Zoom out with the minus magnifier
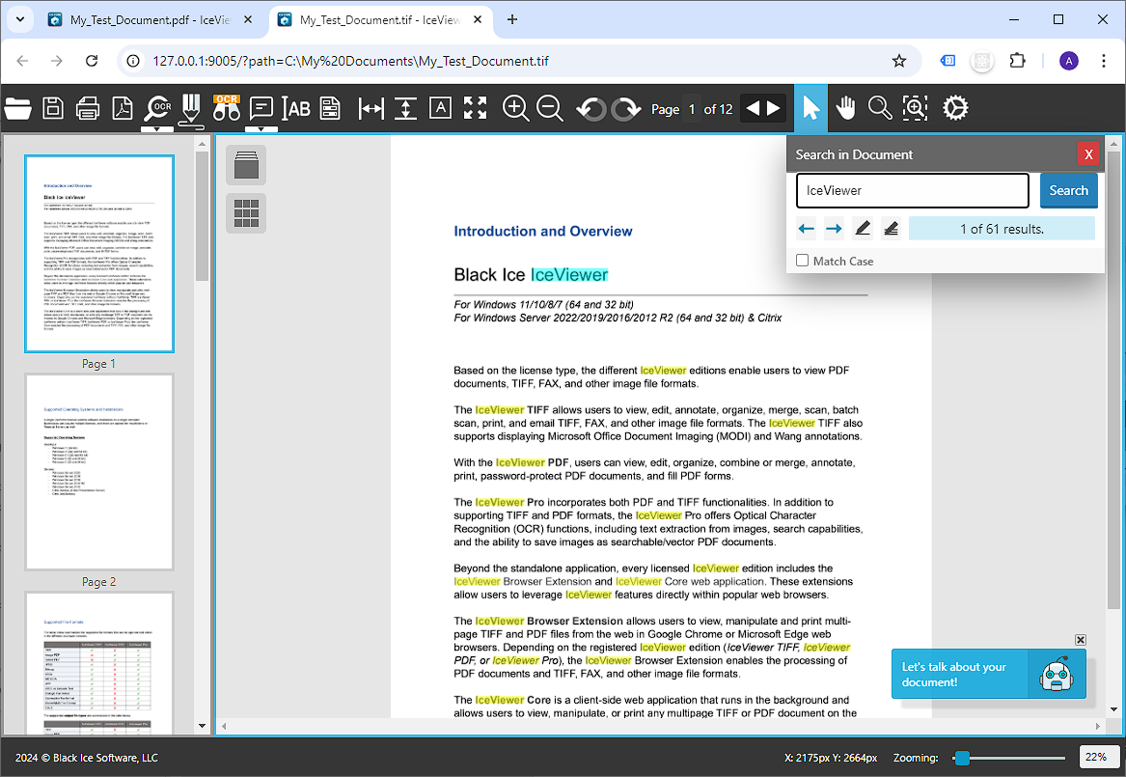The image size is (1126, 777). (x=550, y=108)
